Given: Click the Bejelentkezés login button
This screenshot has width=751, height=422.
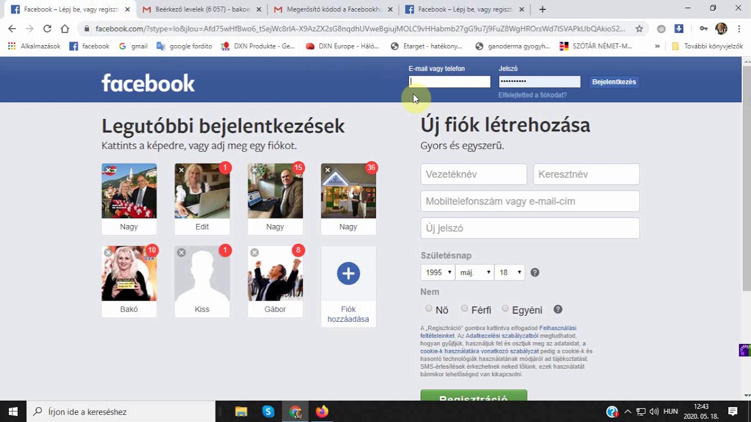Looking at the screenshot, I should (614, 82).
